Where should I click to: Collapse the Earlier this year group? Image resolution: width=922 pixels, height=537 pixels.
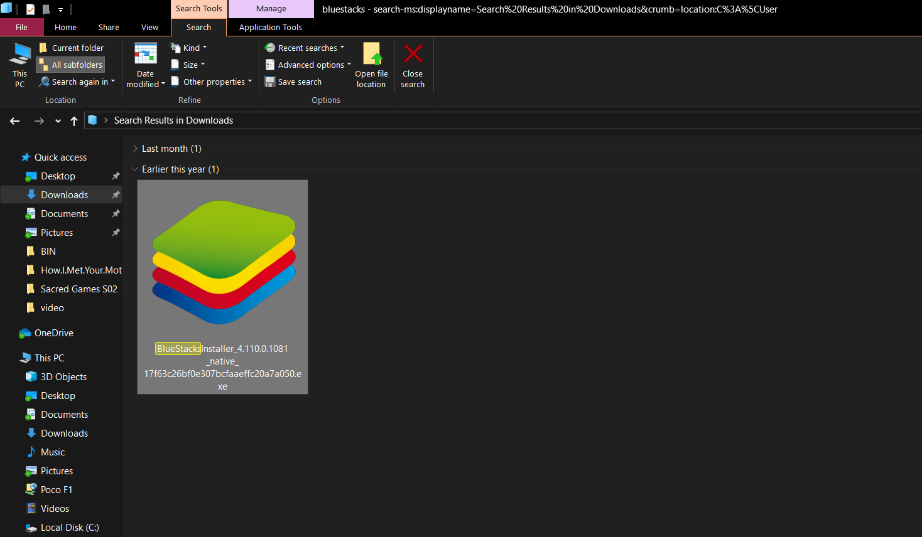tap(135, 169)
